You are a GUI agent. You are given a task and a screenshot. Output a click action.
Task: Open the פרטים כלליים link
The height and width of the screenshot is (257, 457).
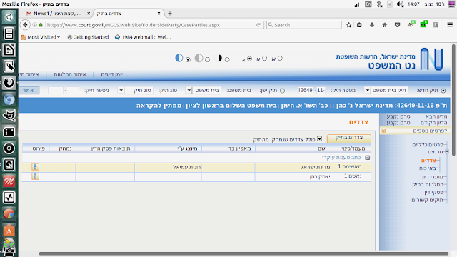click(428, 144)
